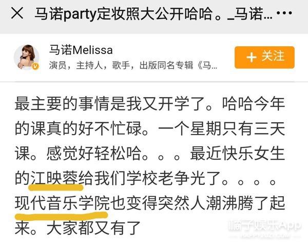Expand the truncated bio ending 《马…
Viewport: 308px width, 246px height.
click(207, 65)
